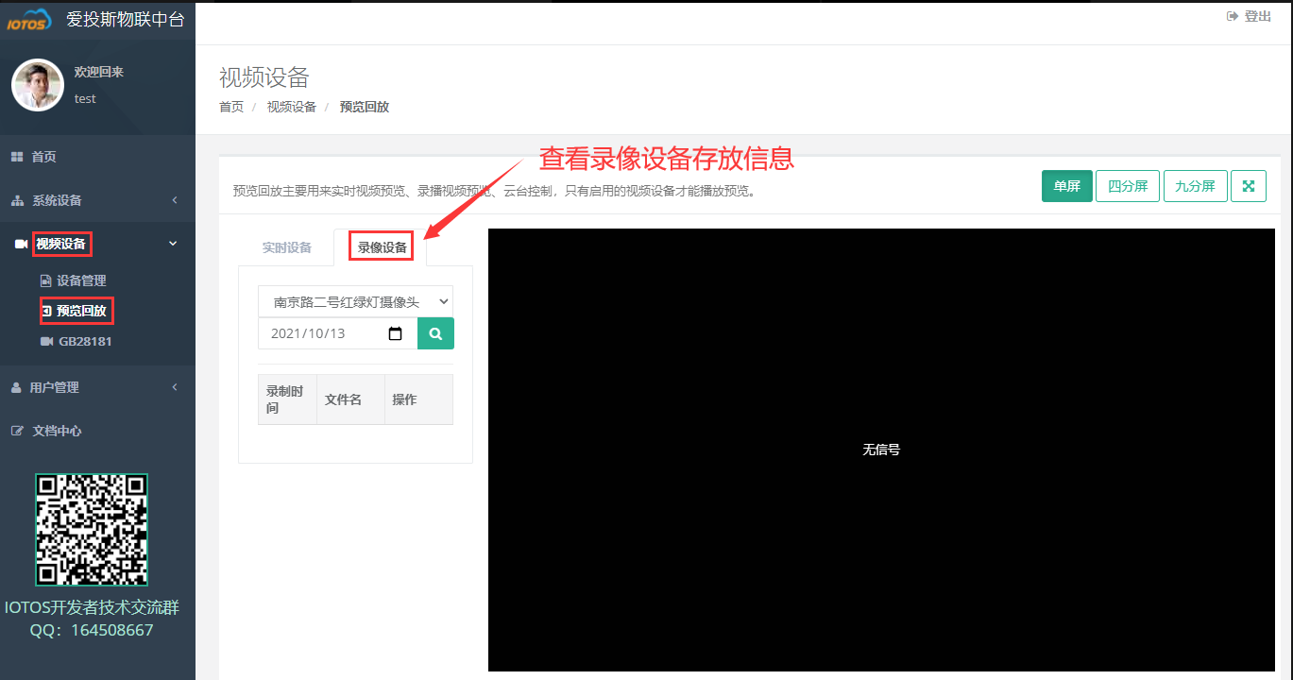Select the 设备管理 sidebar icon
Screen dimensions: 1293x680
44,280
